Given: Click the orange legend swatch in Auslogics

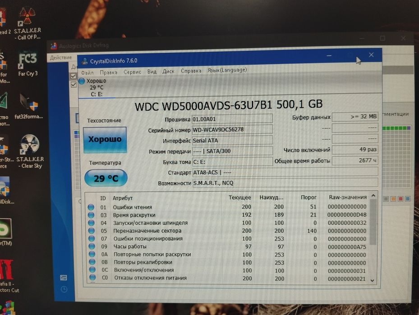Looking at the screenshot, I should (393, 199).
